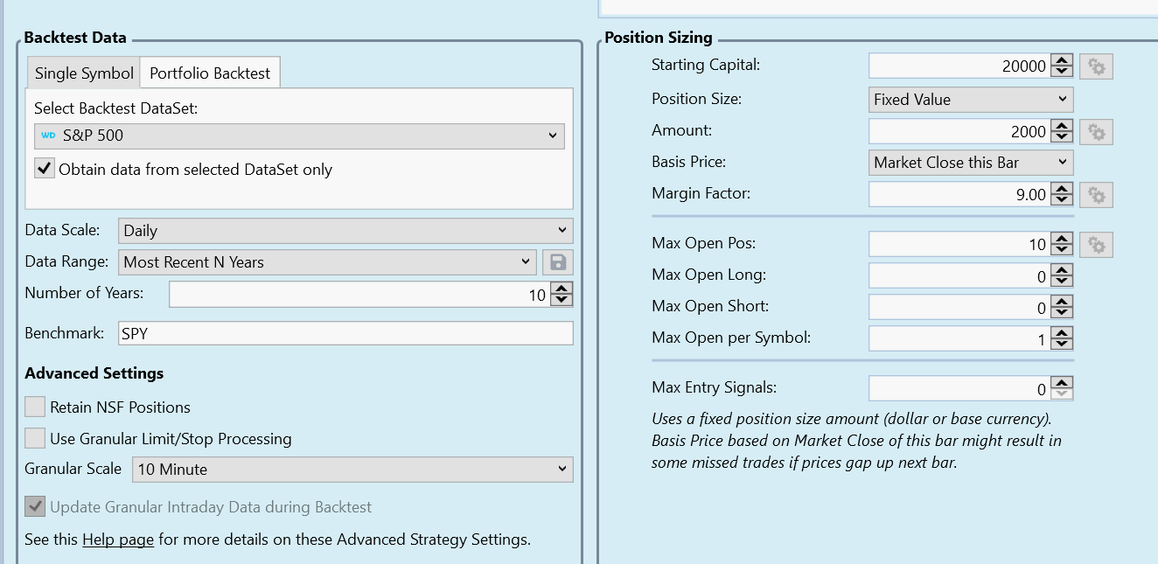Image resolution: width=1158 pixels, height=564 pixels.
Task: Open the Help page link
Action: click(118, 540)
